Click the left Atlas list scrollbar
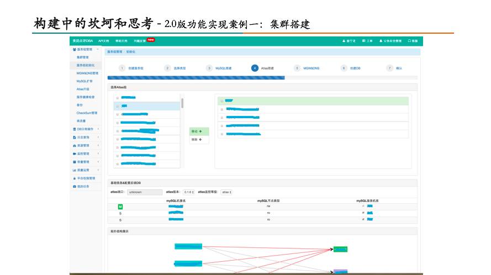Viewport: 491px width, 275px height. (182, 103)
